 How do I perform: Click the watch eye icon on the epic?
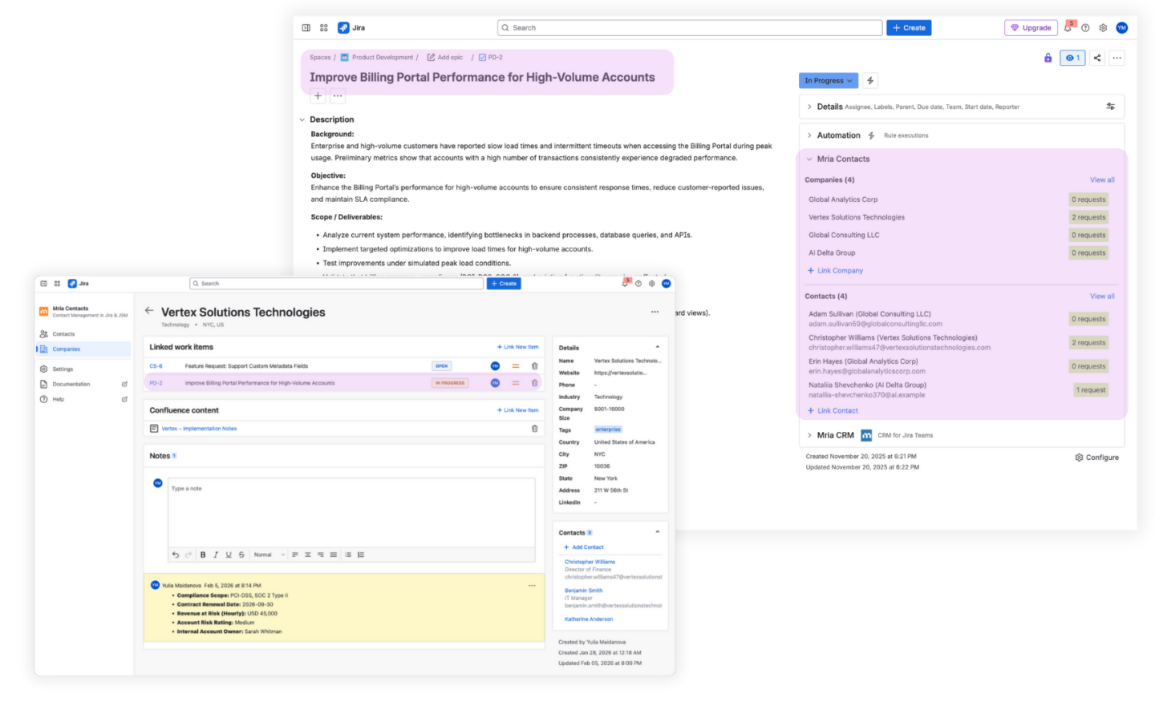point(1073,57)
